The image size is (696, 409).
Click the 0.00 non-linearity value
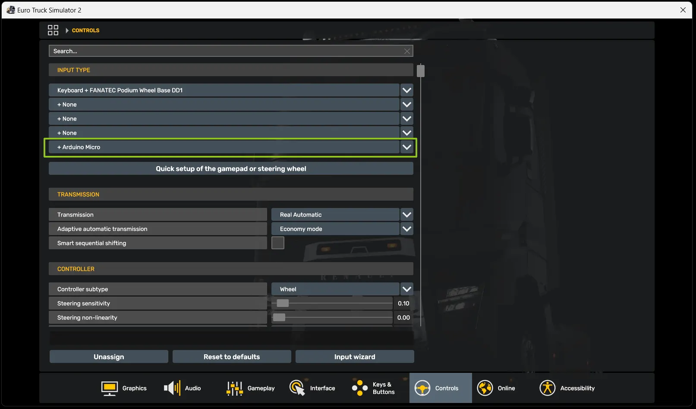click(x=403, y=318)
